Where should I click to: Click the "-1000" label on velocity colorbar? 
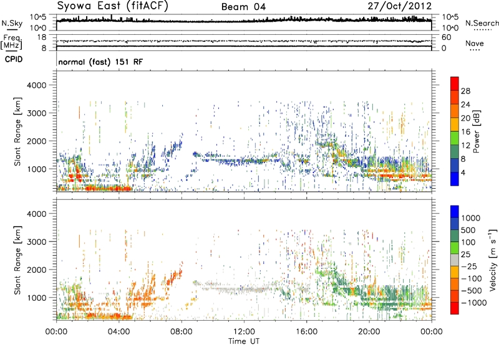[x=473, y=303]
